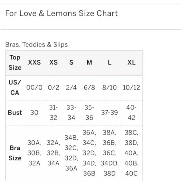This screenshot has width=181, height=181.
Task: Click the 6/8 US/CA size cell
Action: click(x=89, y=87)
